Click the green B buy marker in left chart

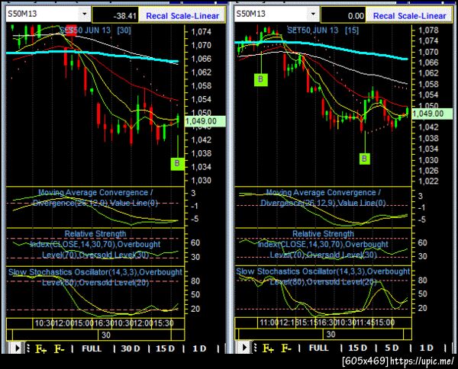(177, 164)
